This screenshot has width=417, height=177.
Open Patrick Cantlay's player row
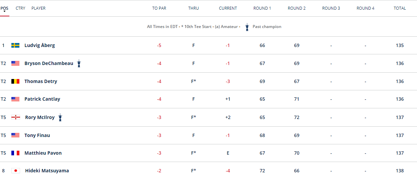42,99
